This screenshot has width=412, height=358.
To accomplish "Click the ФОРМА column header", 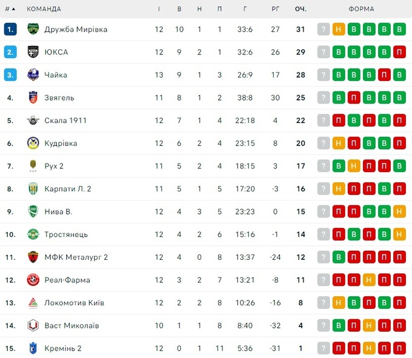I will (361, 9).
